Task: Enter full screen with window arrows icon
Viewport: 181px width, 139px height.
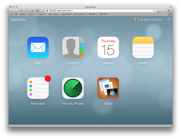Action: 171,7
